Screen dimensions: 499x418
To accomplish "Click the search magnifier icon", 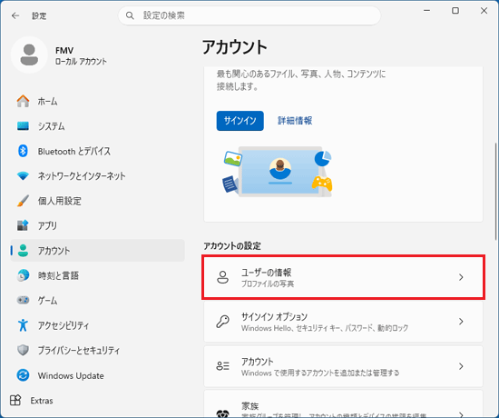I will click(130, 15).
